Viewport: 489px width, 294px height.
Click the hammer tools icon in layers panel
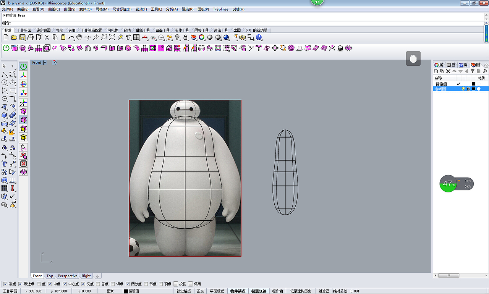point(485,71)
